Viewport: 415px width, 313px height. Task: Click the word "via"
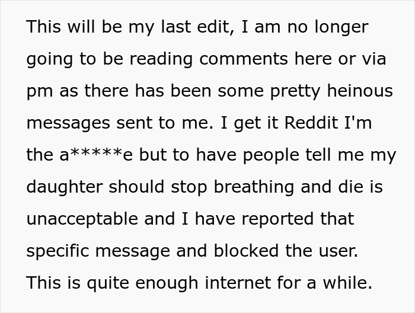(371, 59)
